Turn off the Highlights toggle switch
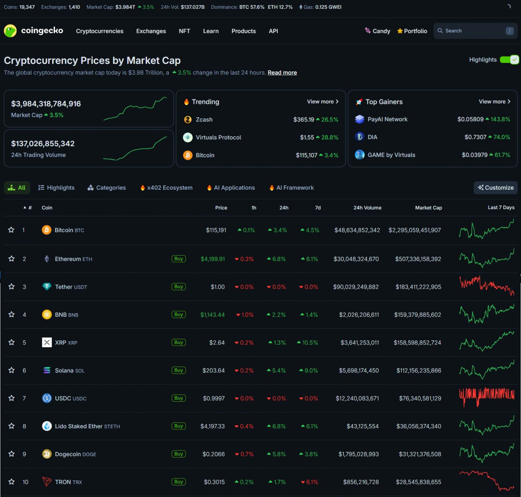Image resolution: width=521 pixels, height=497 pixels. [509, 60]
